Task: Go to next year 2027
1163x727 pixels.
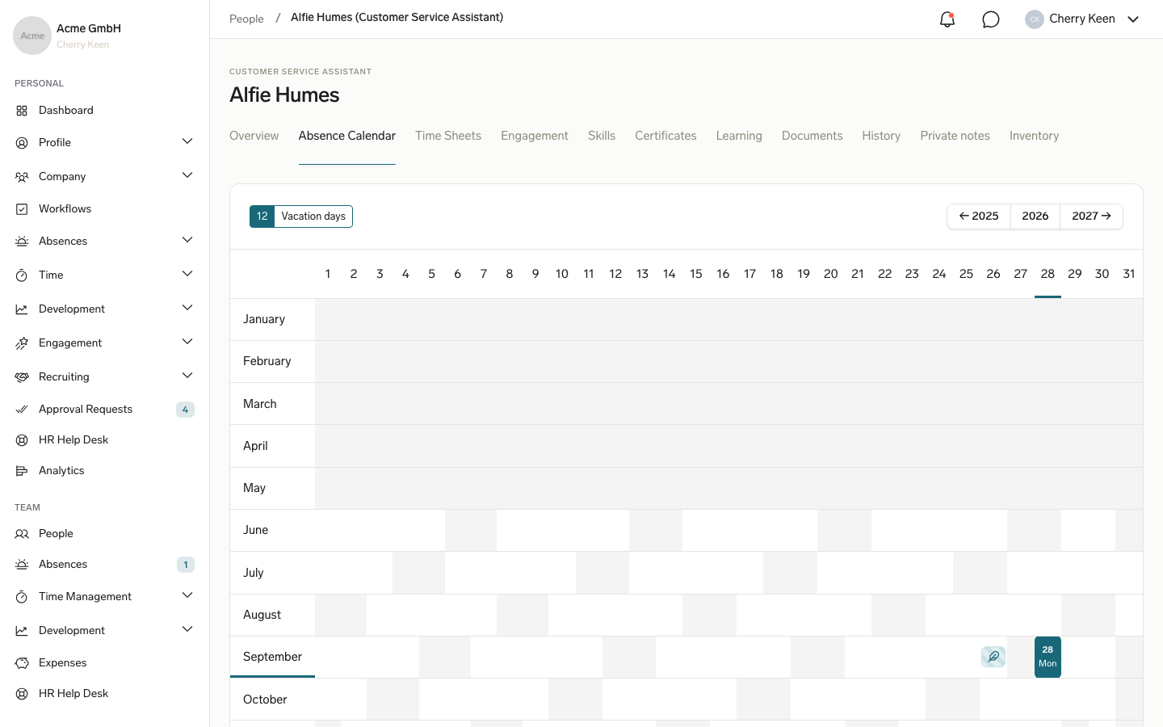Action: (1091, 216)
